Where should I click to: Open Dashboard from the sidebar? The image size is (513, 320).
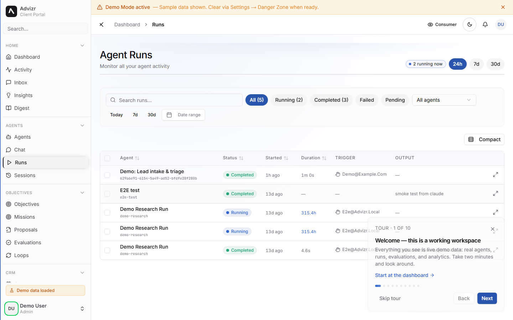click(x=45, y=57)
